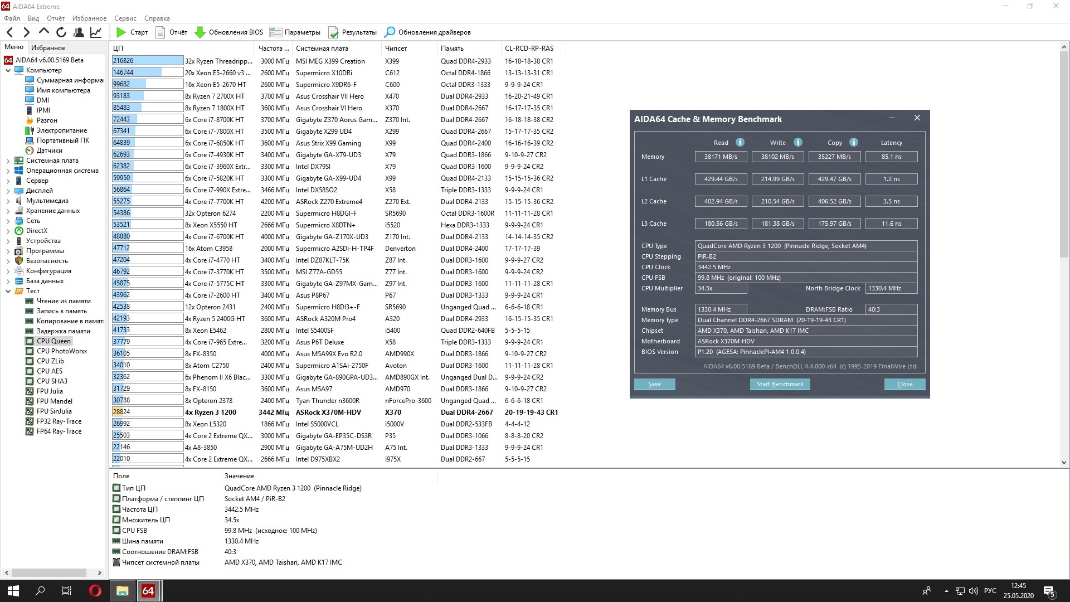The width and height of the screenshot is (1070, 602).
Task: Click Close button in benchmark dialog
Action: coord(904,384)
